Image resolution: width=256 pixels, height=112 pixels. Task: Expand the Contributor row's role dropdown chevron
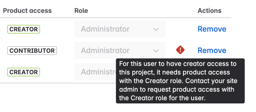[x=156, y=51]
